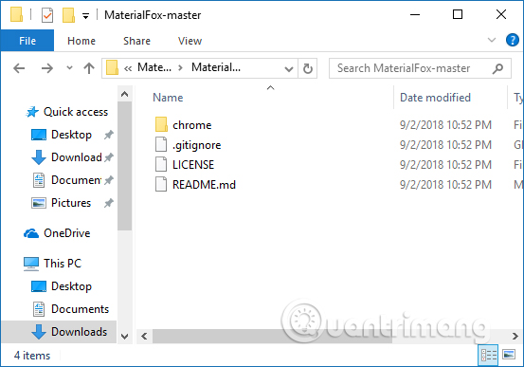This screenshot has width=524, height=367.
Task: Click the pin icon next to pinned Desktop
Action: 109,135
